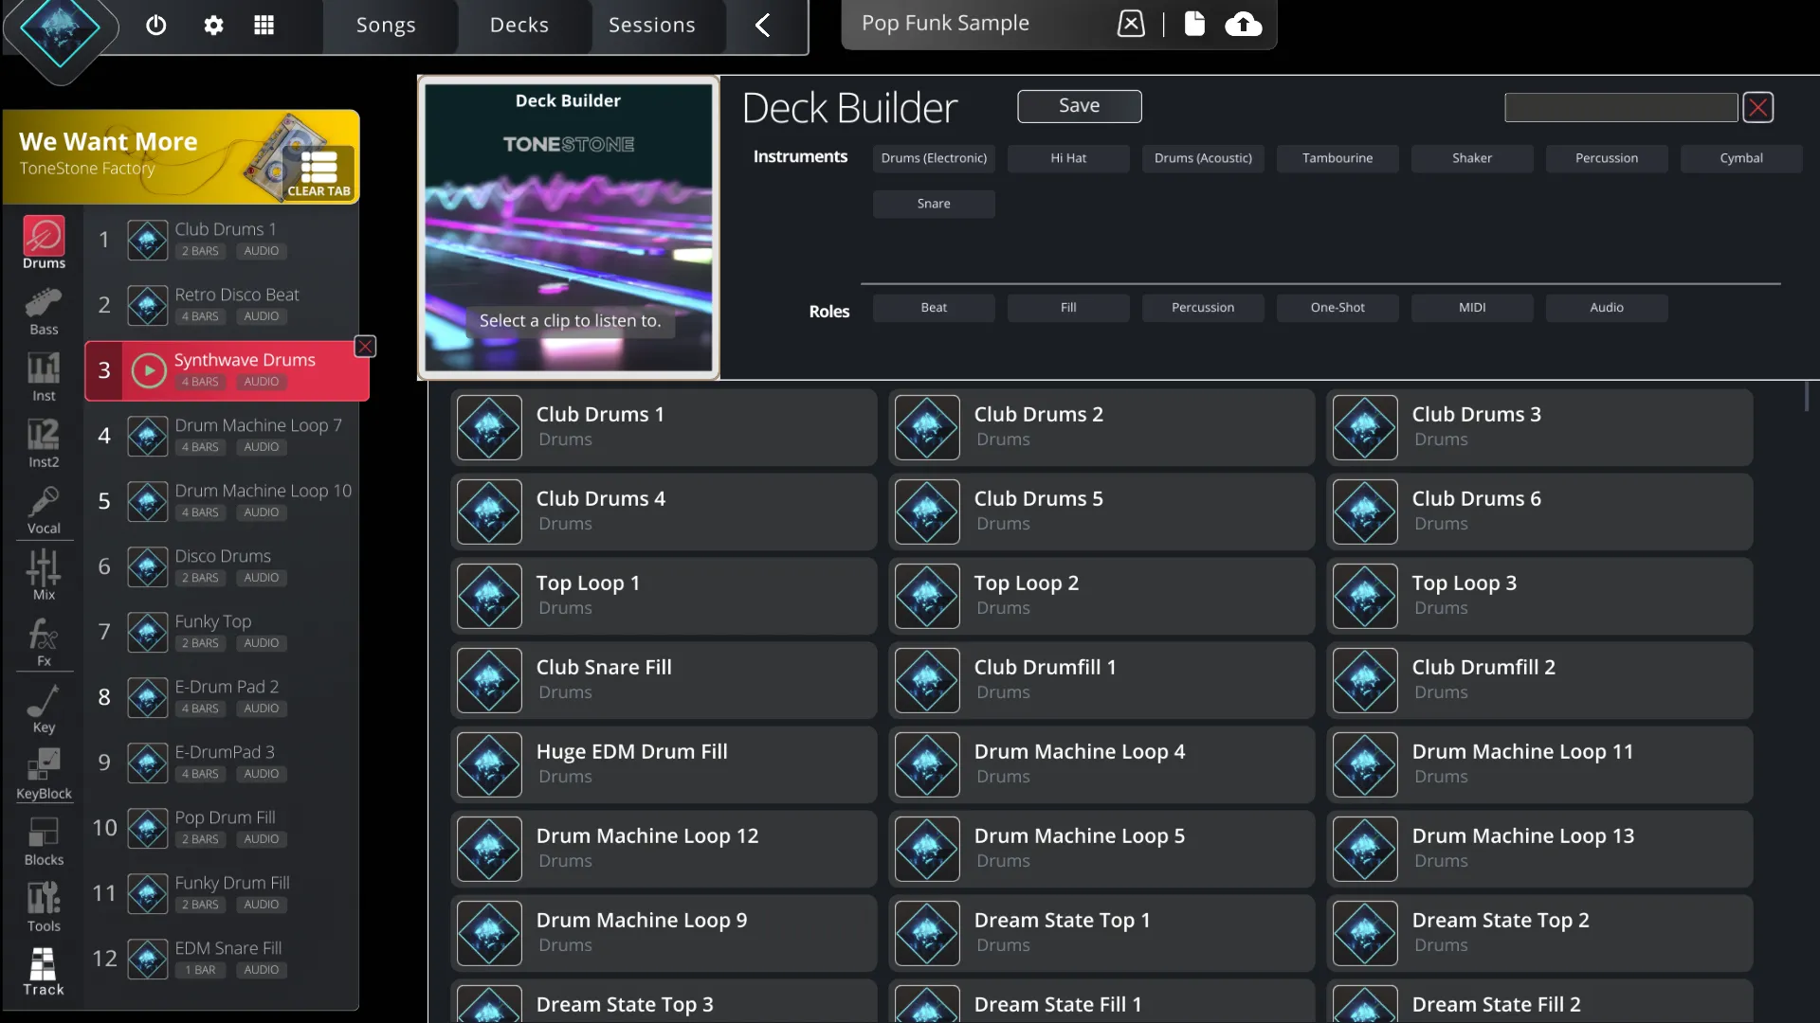The image size is (1820, 1023).
Task: Select Disco Drums track row
Action: pyautogui.click(x=222, y=566)
